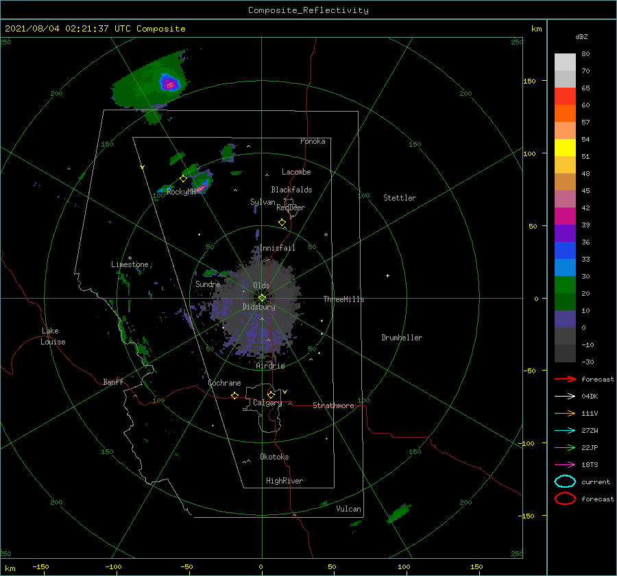Click the Blackfalds label
The width and height of the screenshot is (617, 576).
coord(291,190)
